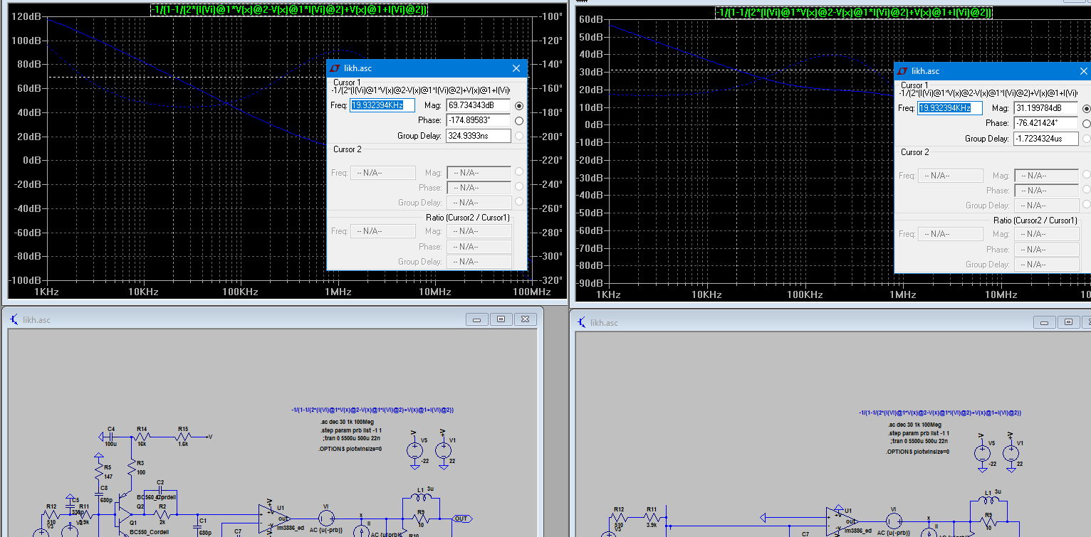This screenshot has height=537, width=1091.
Task: Click the transistor icon in the right schematic title bar
Action: (x=581, y=322)
